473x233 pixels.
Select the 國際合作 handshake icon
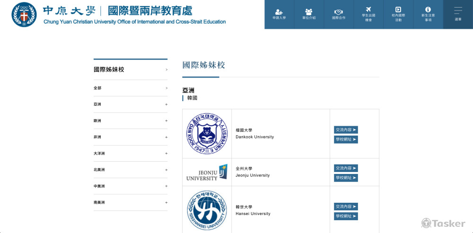pyautogui.click(x=338, y=11)
